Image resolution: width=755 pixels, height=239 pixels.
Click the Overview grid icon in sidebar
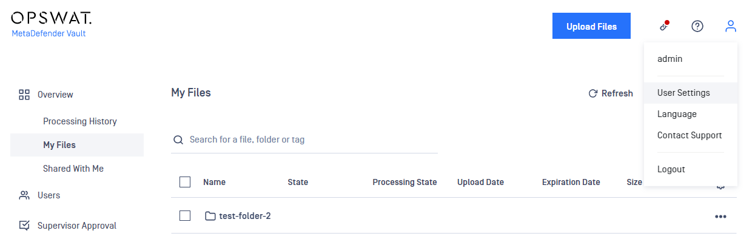[24, 95]
